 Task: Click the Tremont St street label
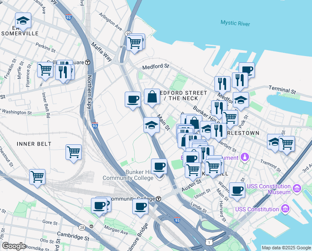pyautogui.click(x=271, y=166)
